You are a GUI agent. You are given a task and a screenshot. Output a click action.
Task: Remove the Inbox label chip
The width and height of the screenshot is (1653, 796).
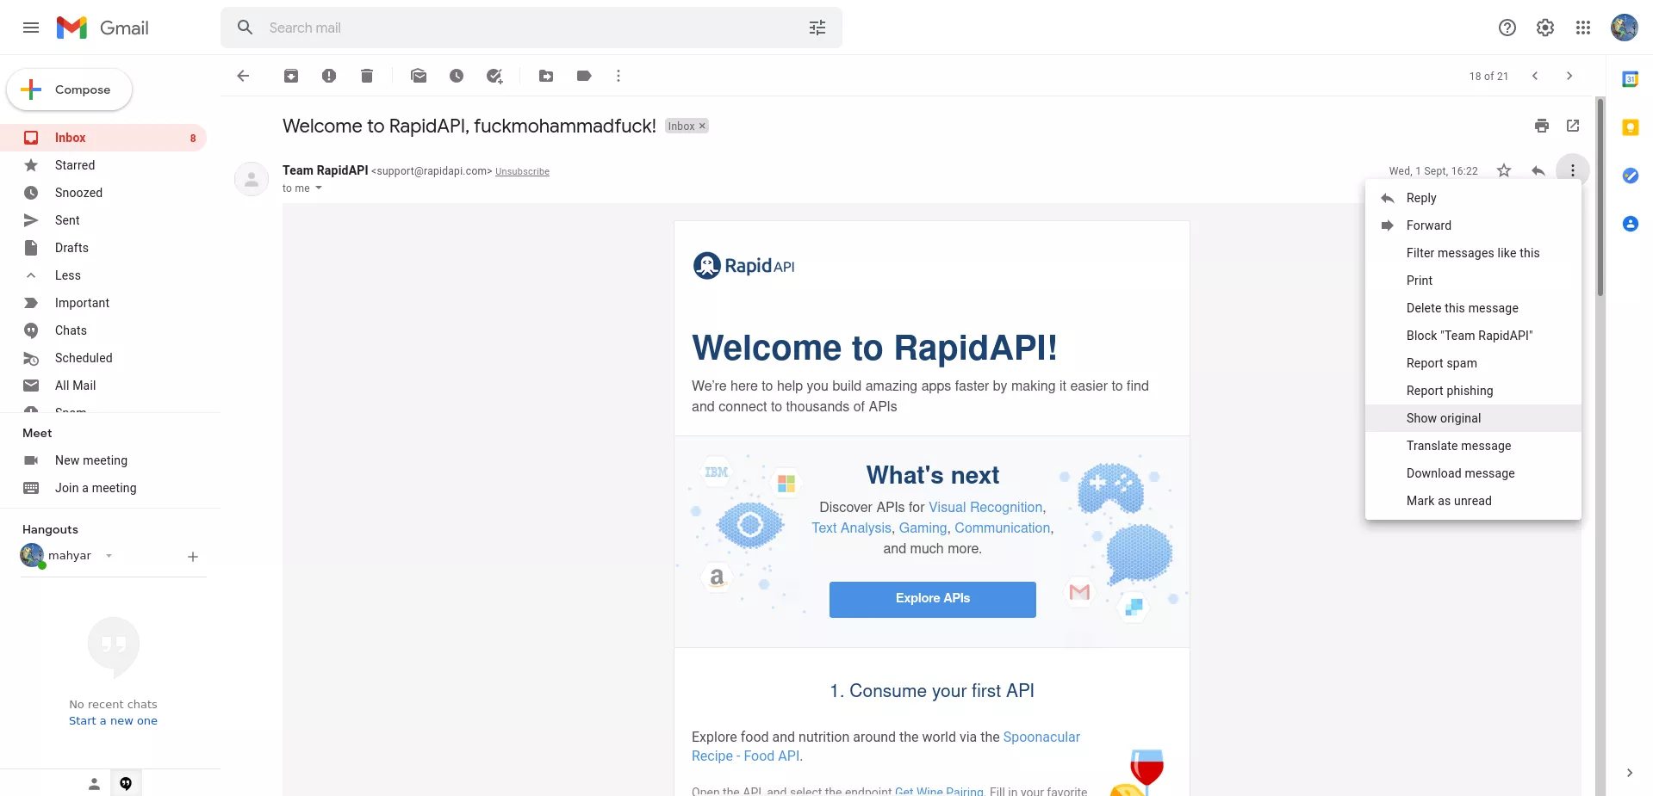(702, 126)
